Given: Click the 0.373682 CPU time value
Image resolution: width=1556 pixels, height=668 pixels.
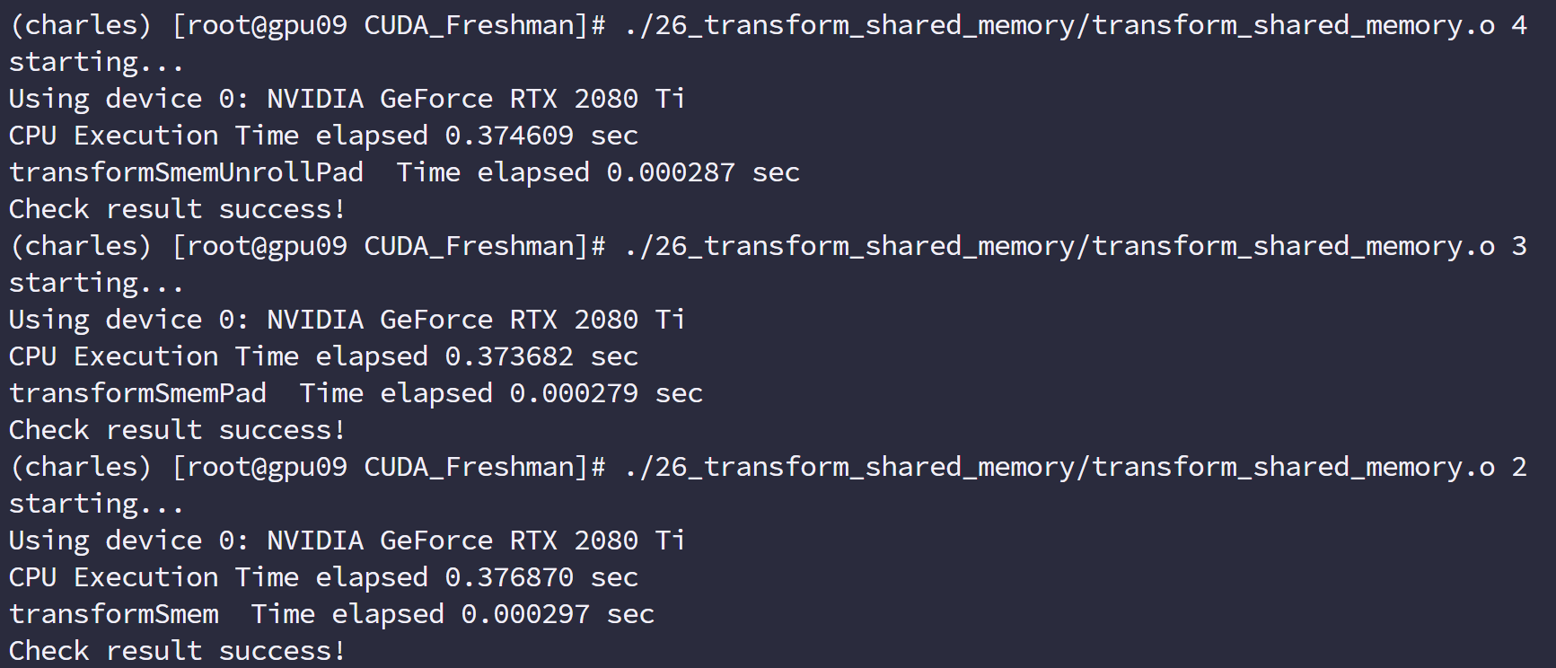Looking at the screenshot, I should click(509, 356).
